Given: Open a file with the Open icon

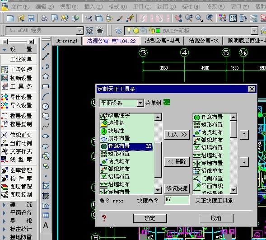Looking at the screenshot, I should click(21, 18).
